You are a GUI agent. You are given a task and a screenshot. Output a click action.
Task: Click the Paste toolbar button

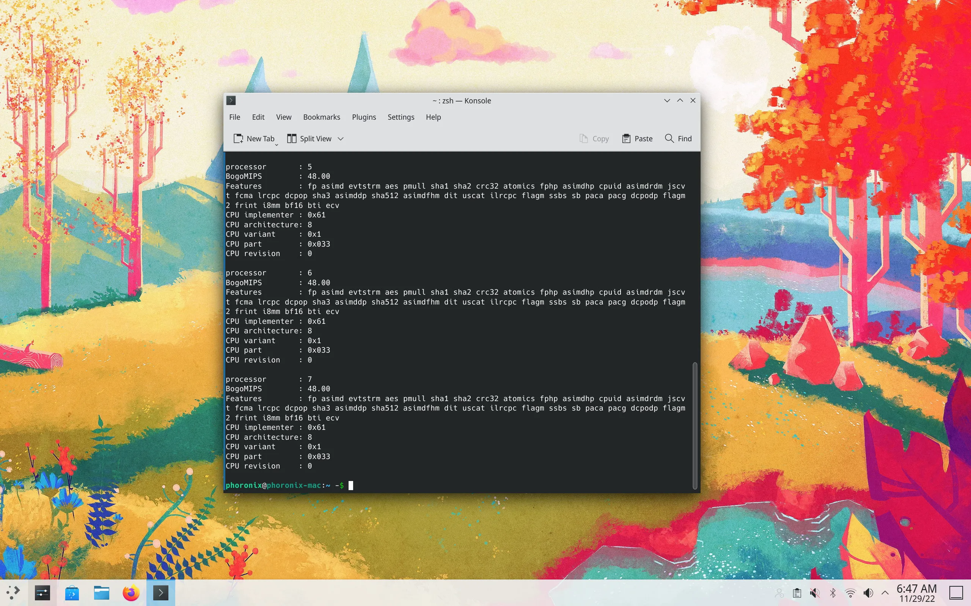pos(638,139)
